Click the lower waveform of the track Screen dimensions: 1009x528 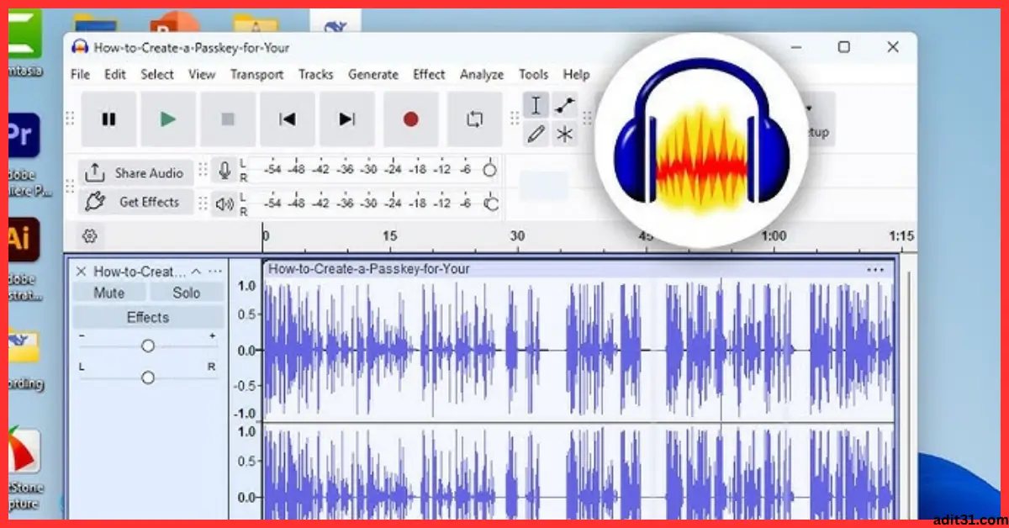pos(578,473)
